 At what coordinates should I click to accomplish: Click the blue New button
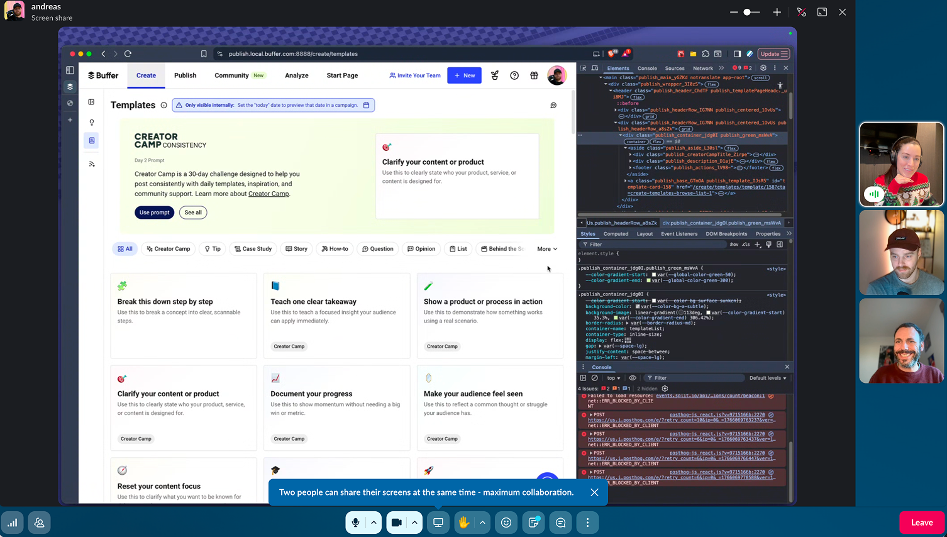click(x=464, y=75)
